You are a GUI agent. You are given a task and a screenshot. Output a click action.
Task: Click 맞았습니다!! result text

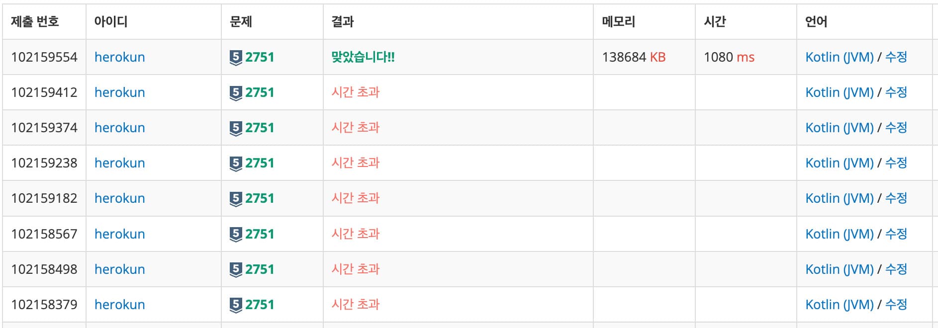(363, 57)
